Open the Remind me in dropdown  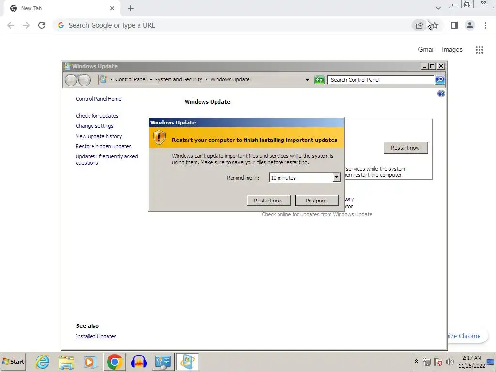(336, 177)
